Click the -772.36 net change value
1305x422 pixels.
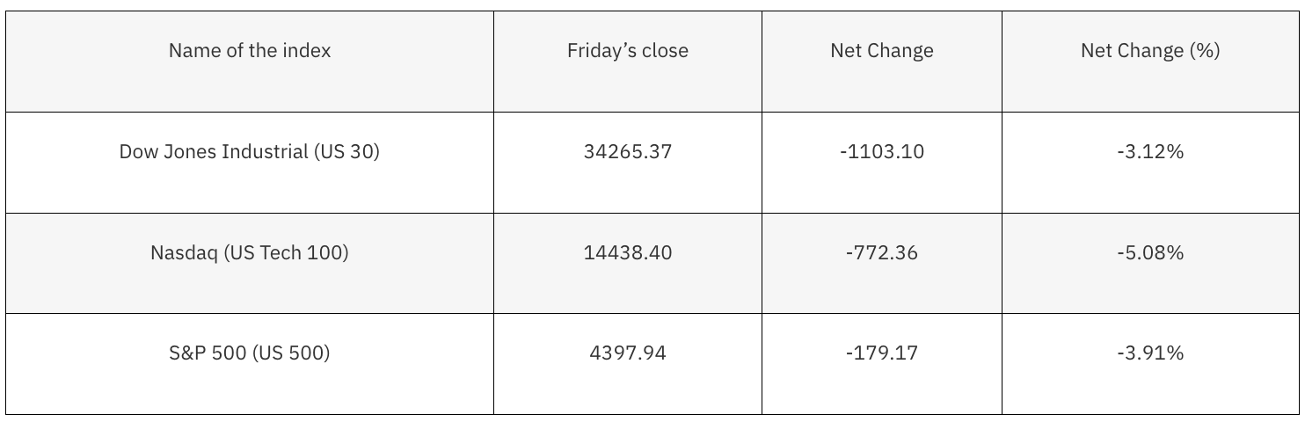point(881,253)
